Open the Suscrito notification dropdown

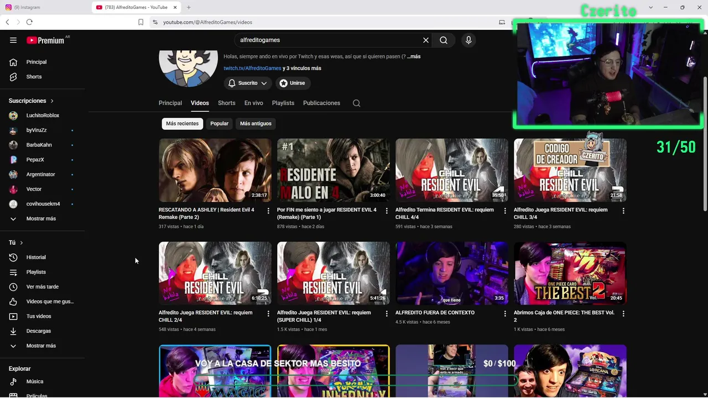(248, 83)
